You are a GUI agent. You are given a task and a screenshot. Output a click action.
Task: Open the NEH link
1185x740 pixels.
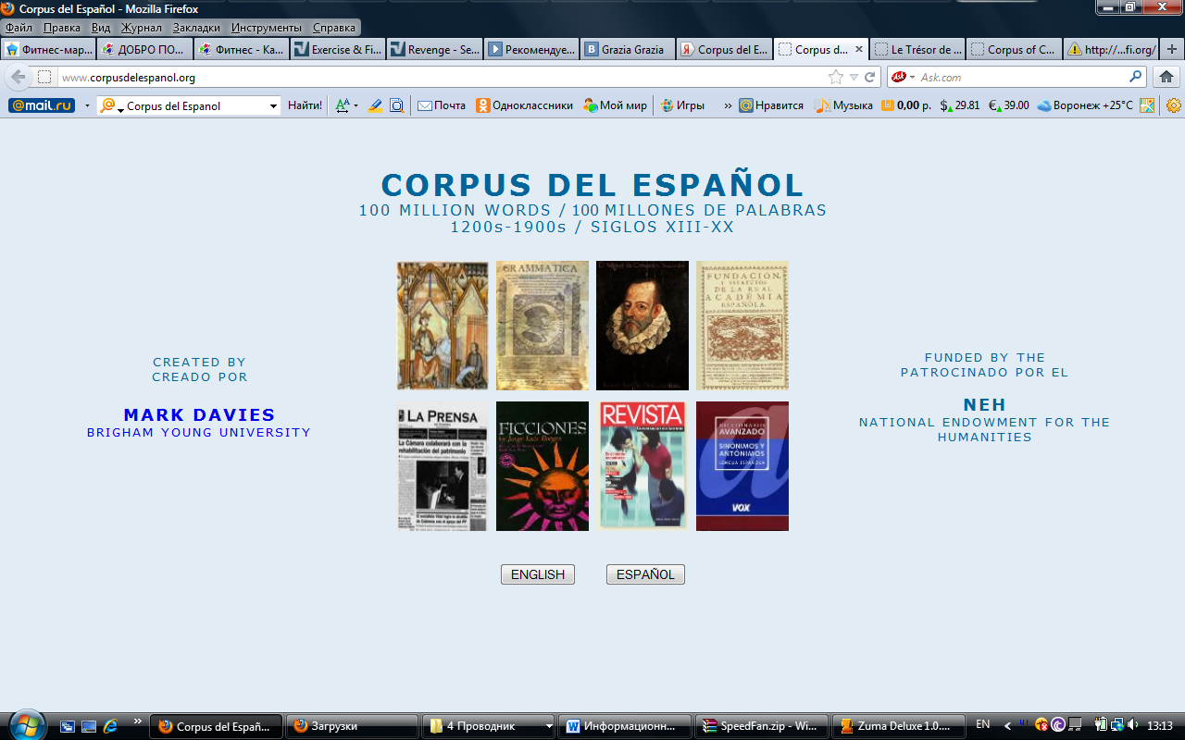click(x=984, y=405)
